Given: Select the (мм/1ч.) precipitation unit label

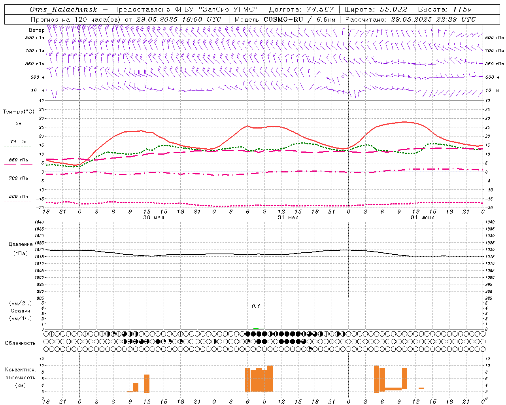Looking at the screenshot, I should (21, 318).
